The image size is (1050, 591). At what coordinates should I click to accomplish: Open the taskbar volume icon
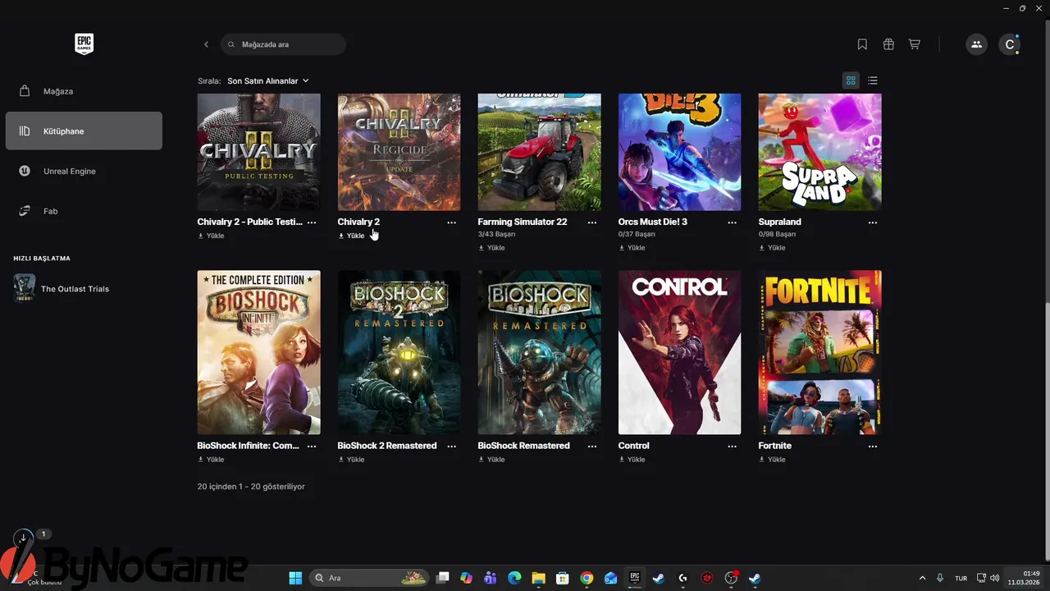pos(994,578)
